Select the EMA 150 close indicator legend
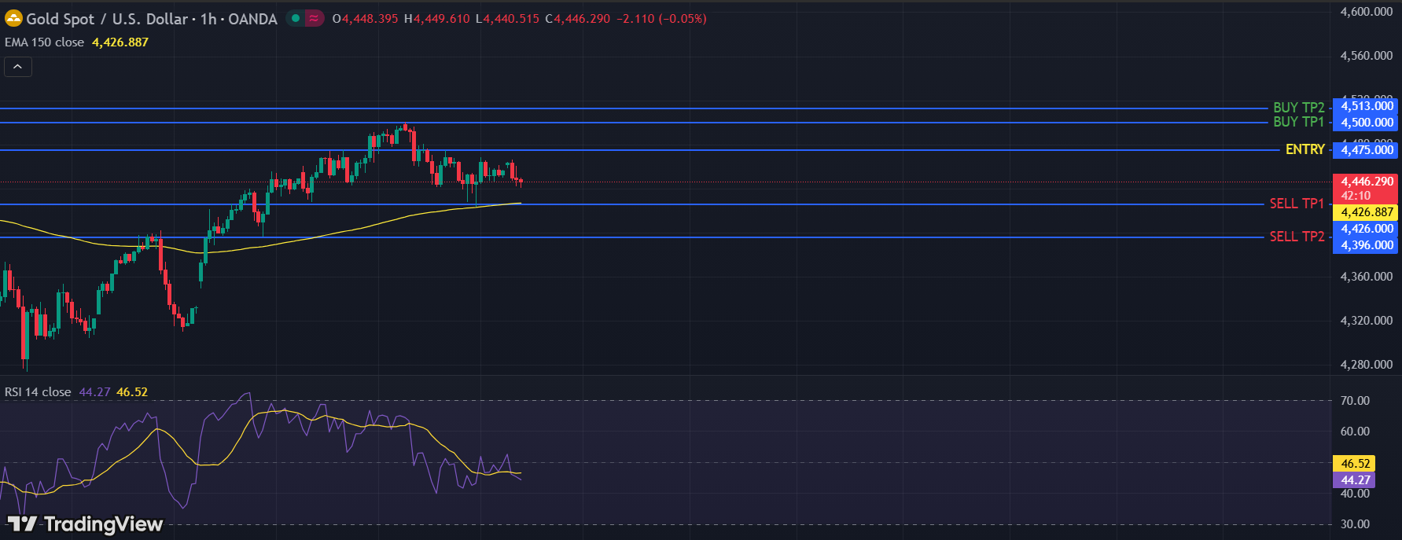 click(45, 42)
